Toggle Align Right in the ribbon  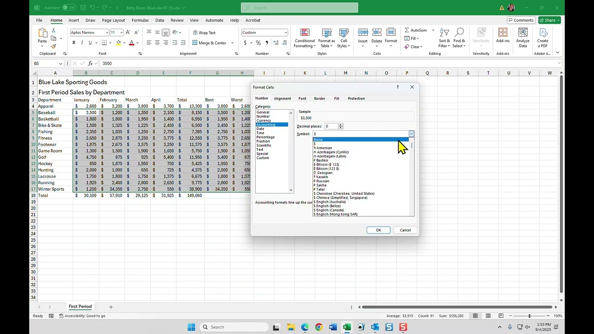point(166,43)
